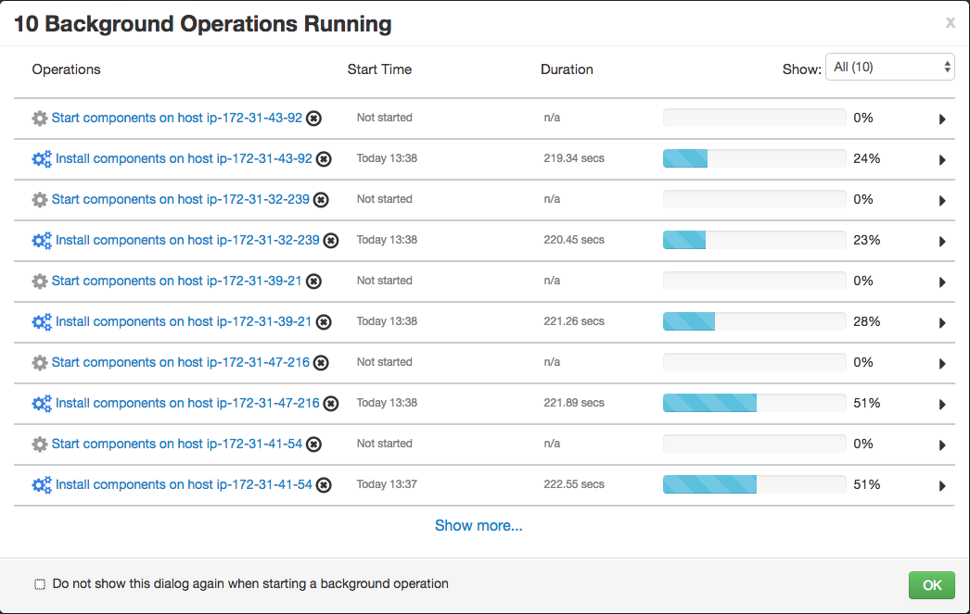Cancel Start components on host ip-172-31-39-21

coord(313,281)
